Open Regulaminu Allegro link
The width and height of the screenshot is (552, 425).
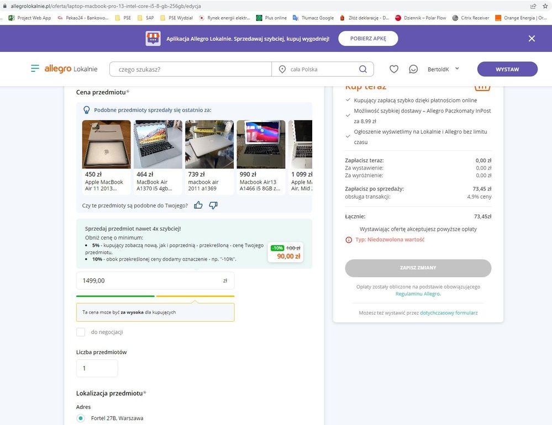coord(418,294)
